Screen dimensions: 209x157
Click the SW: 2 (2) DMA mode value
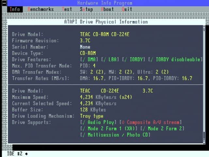(91, 72)
